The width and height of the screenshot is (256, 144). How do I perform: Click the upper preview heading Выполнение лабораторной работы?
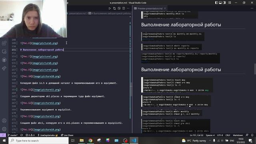[181, 25]
